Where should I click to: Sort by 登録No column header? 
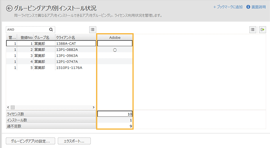coord(25,37)
